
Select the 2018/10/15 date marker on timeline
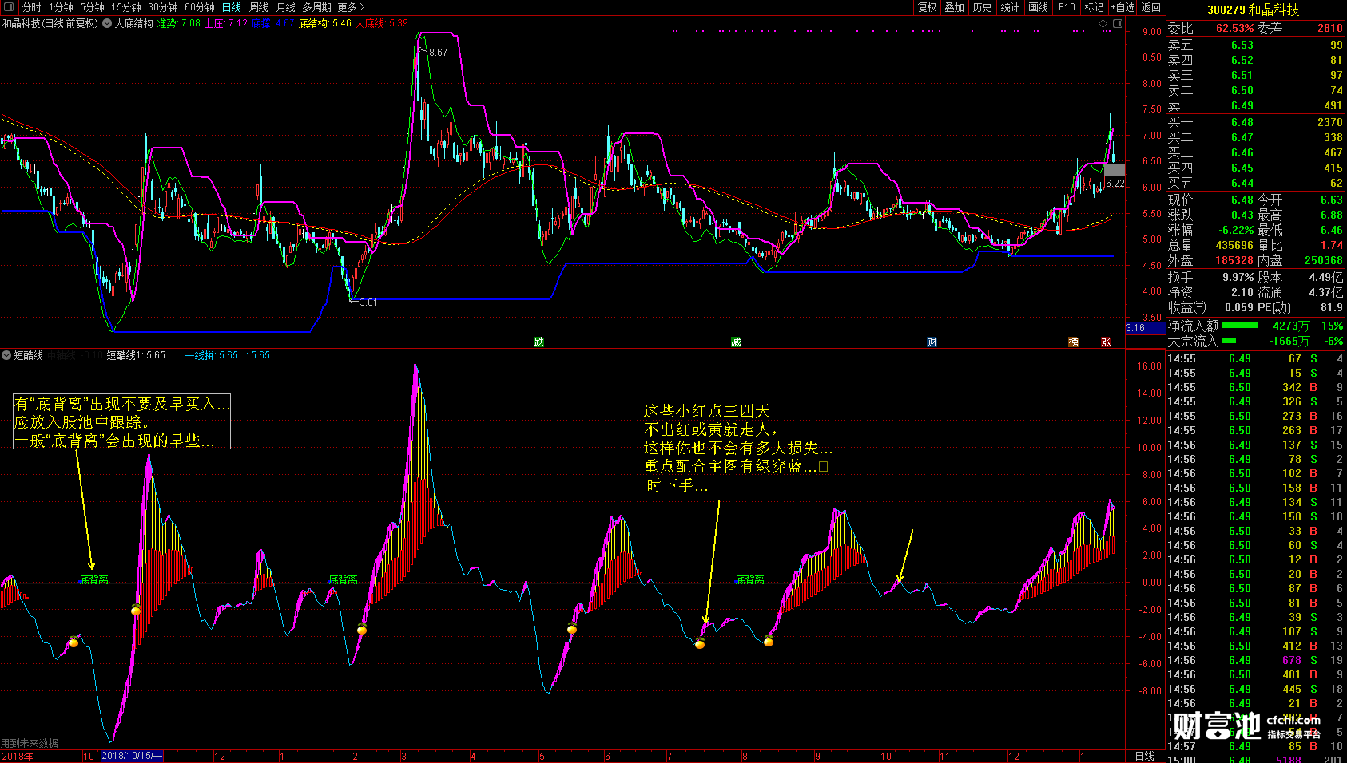(x=132, y=756)
